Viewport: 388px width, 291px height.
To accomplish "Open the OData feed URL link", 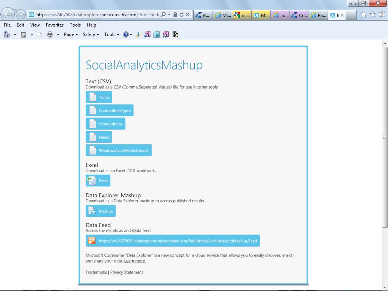I will click(x=173, y=241).
